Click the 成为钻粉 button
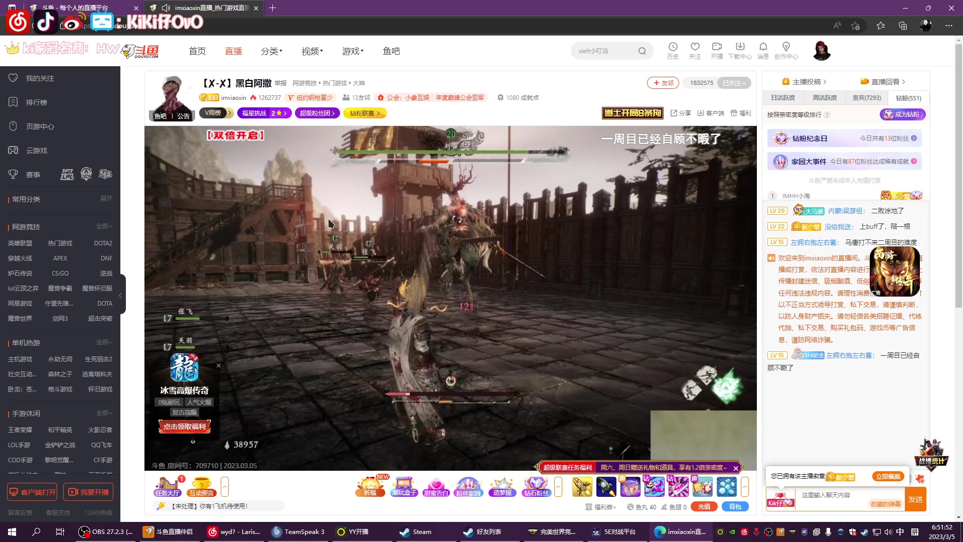The height and width of the screenshot is (542, 963). pos(903,114)
